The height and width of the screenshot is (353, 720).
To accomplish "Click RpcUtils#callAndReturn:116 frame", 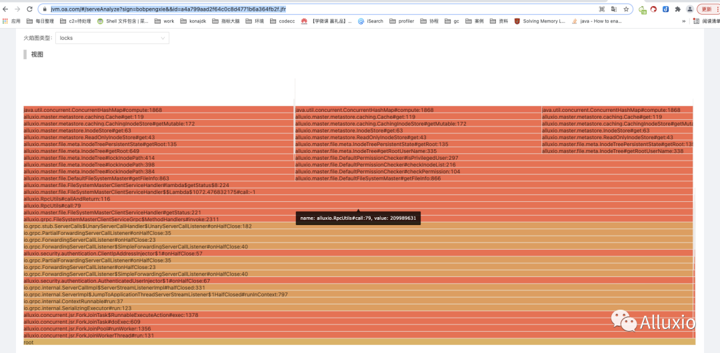I will [x=359, y=198].
